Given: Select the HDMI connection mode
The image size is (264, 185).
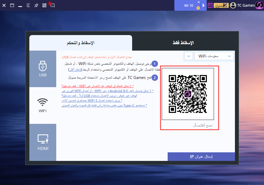Looking at the screenshot, I should [43, 142].
